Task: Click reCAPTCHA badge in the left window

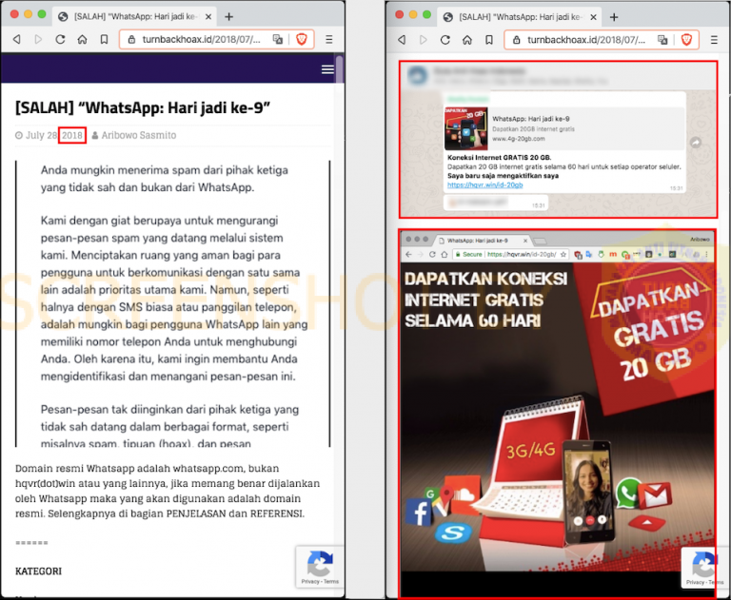Action: pos(320,567)
